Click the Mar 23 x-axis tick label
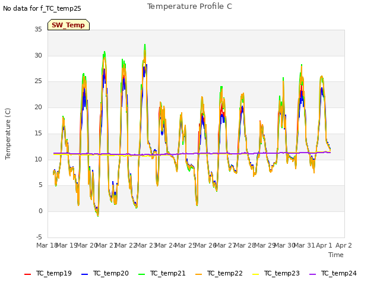Screen dimensions: 380x285 (146, 245)
